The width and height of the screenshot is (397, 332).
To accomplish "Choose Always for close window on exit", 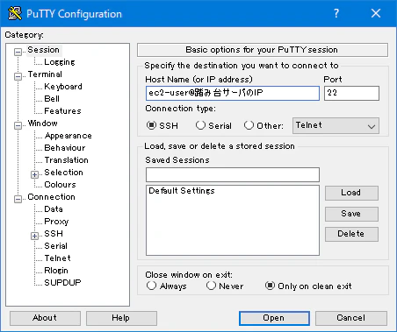I will pyautogui.click(x=151, y=286).
